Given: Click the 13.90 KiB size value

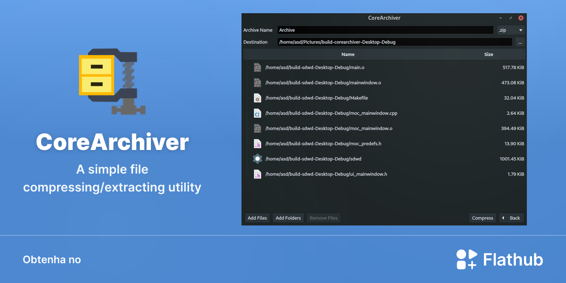Looking at the screenshot, I should [514, 143].
